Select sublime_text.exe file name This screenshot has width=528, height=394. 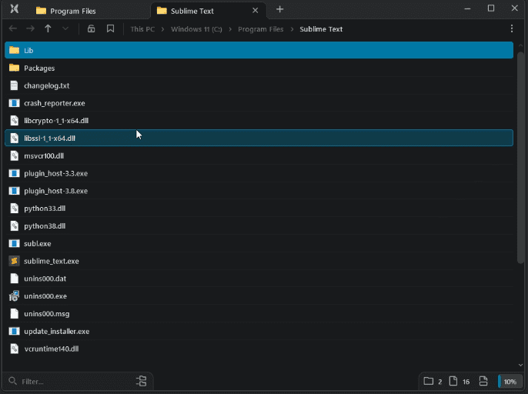click(52, 261)
